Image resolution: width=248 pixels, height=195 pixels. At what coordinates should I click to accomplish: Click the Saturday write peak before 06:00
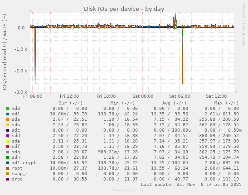pyautogui.click(x=175, y=20)
